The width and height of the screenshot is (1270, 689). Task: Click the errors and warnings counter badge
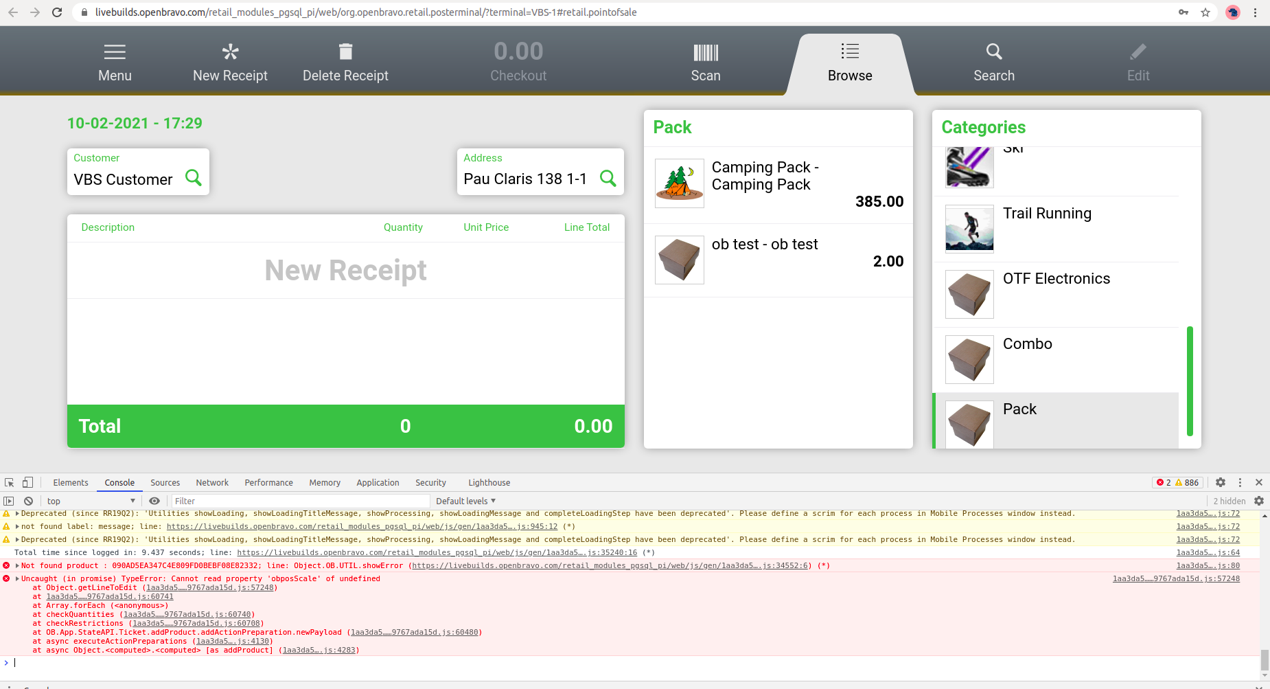(1177, 482)
